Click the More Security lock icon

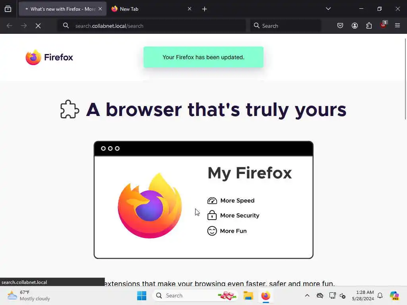coord(212,215)
